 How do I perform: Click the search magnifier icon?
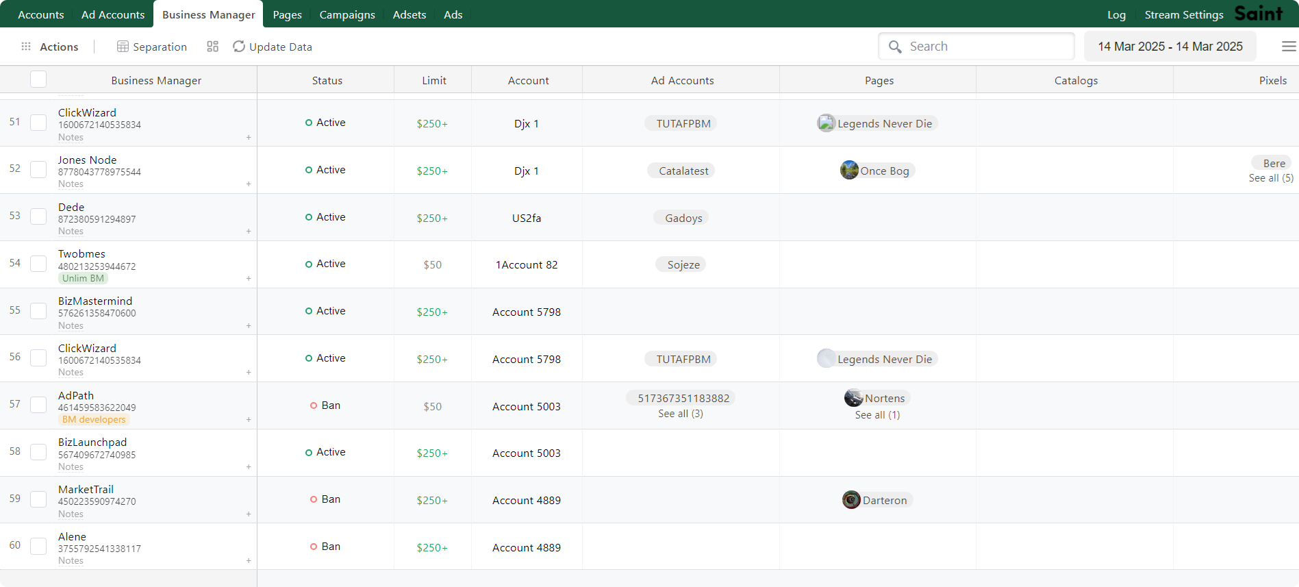pyautogui.click(x=895, y=47)
